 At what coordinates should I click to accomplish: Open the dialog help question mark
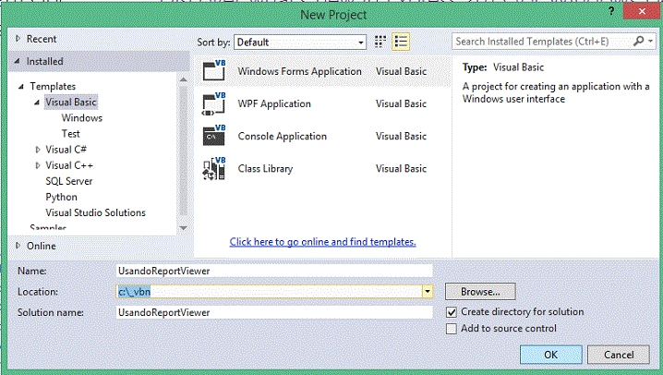pos(611,11)
